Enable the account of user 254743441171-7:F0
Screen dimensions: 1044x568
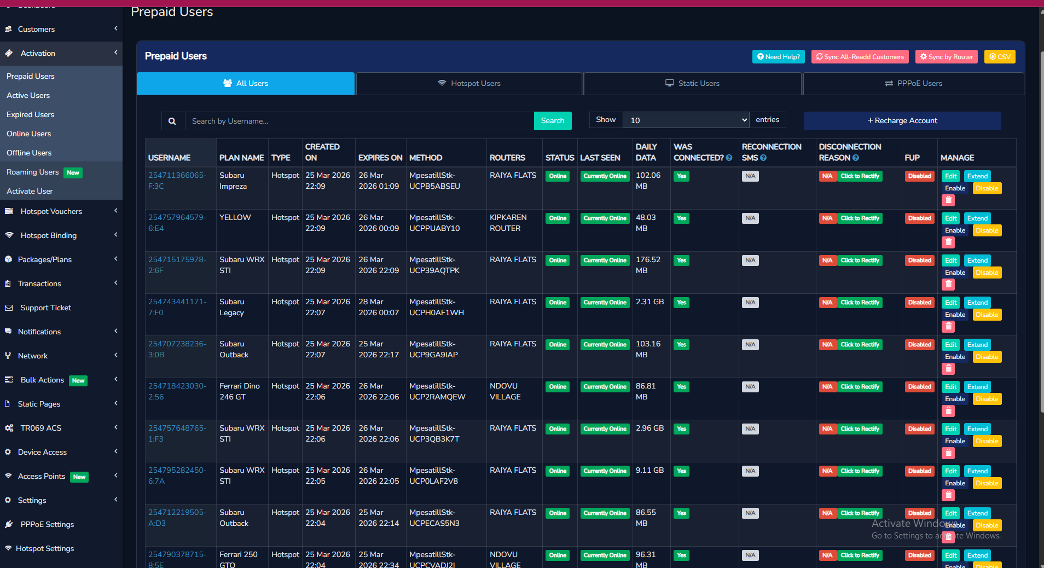click(x=955, y=314)
